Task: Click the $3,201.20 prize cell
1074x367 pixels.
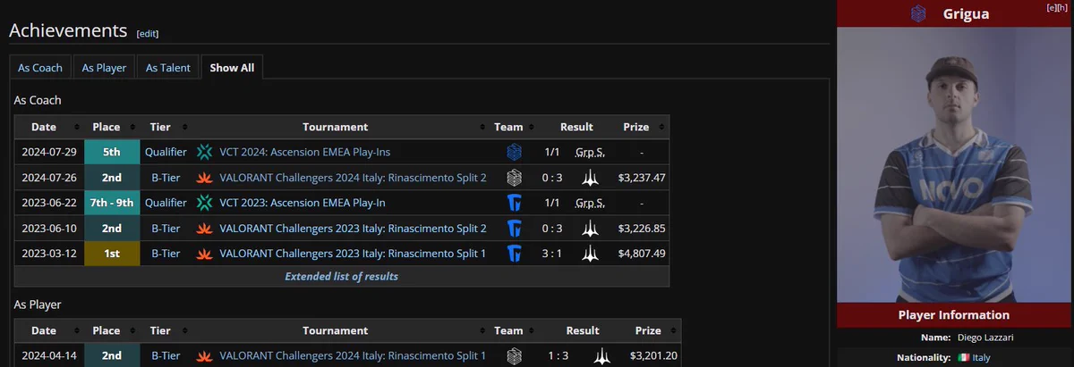Action: tap(654, 355)
